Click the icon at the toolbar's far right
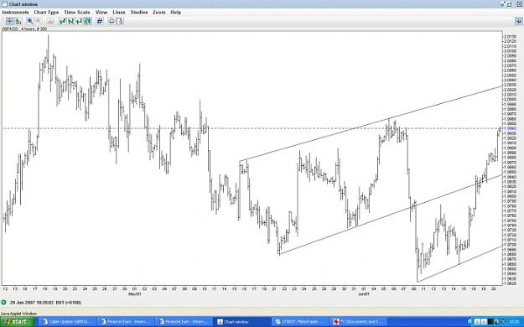 click(518, 22)
